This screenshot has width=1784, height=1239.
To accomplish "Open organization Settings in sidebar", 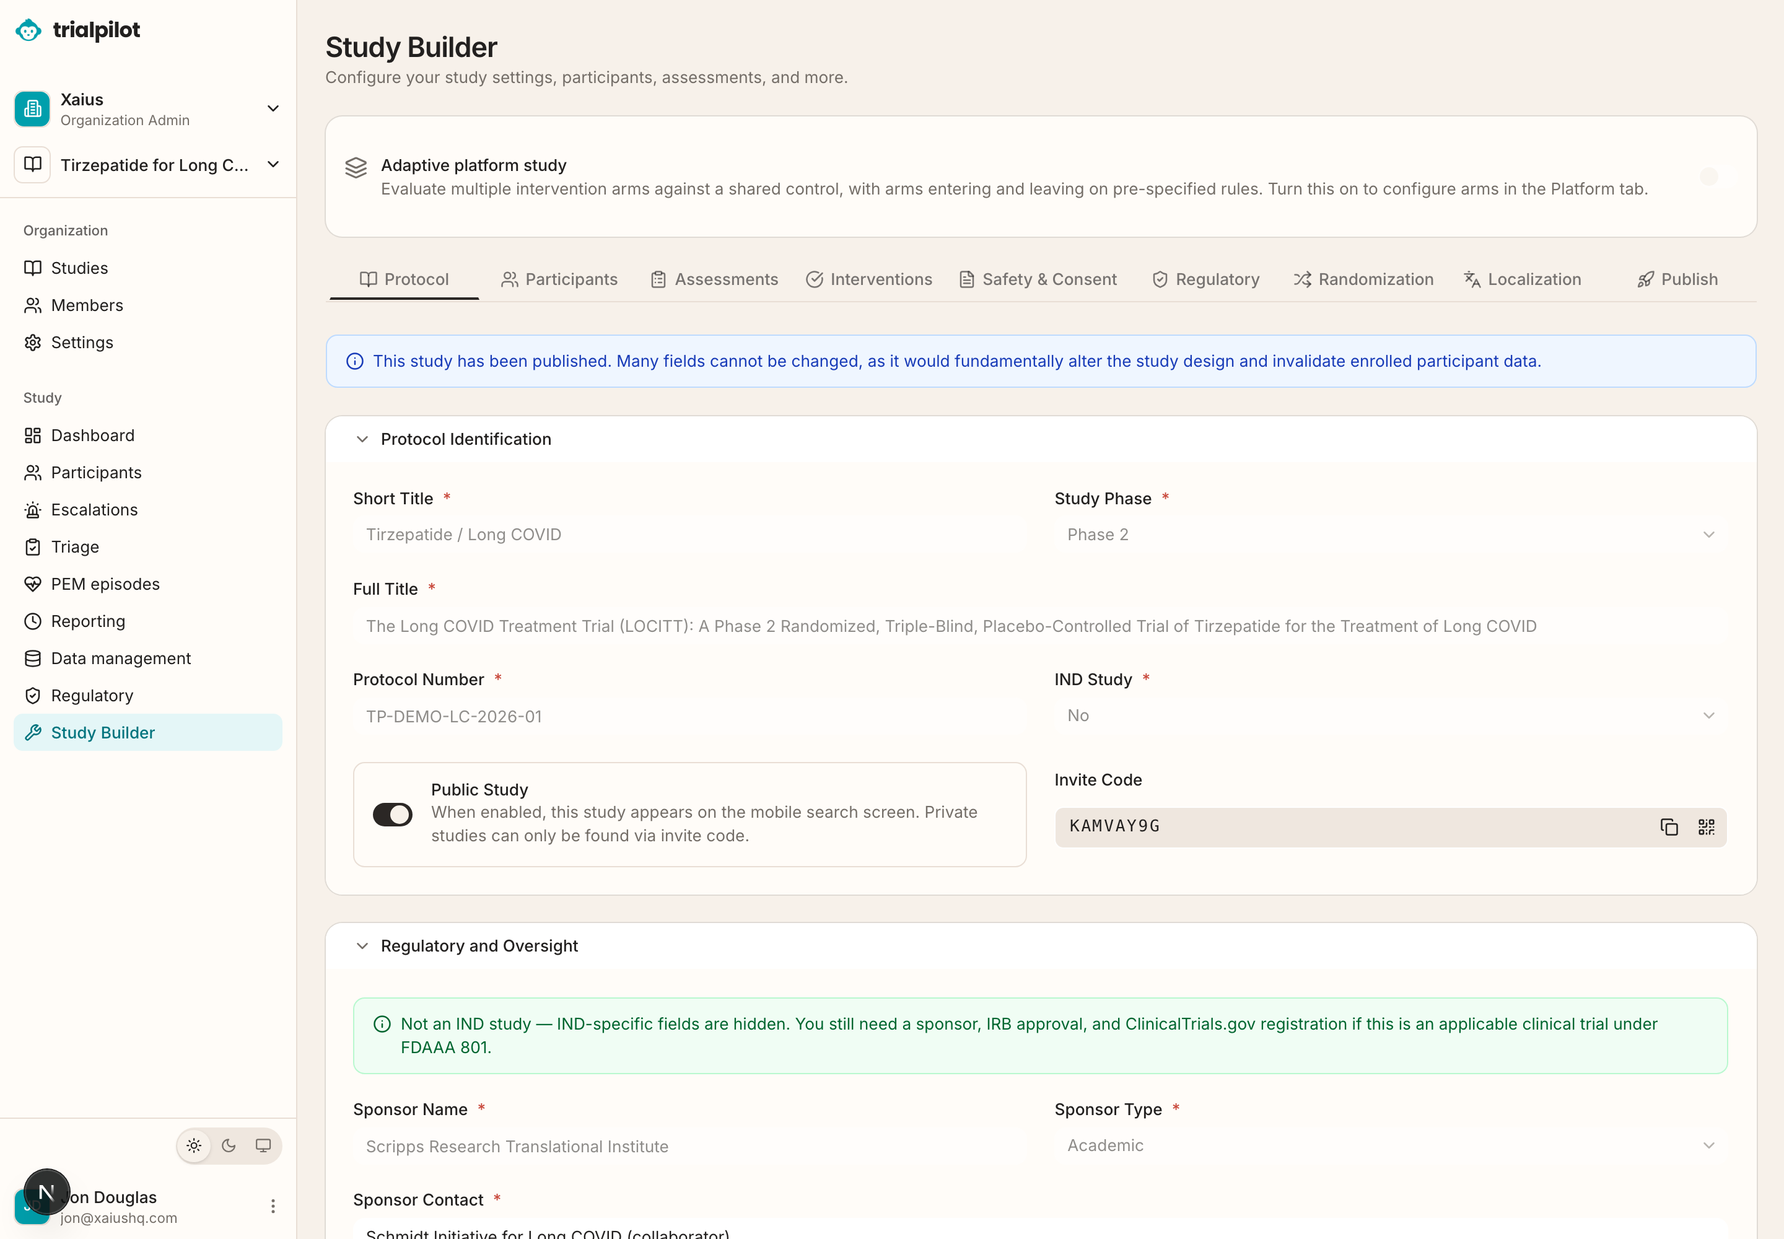I will pos(147,343).
